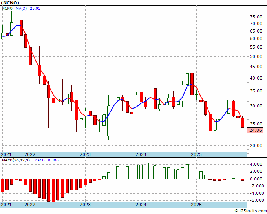
Task: Click the 40.00 price axis label
Action: point(256,78)
